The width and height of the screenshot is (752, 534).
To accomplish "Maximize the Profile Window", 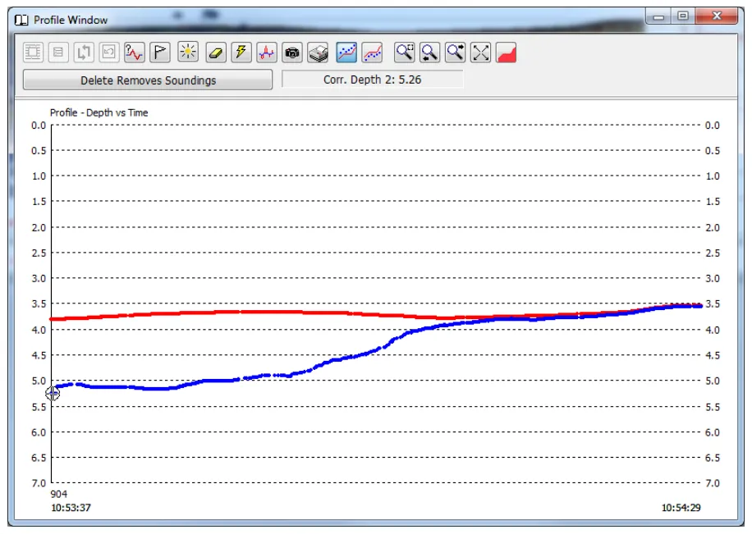I will tap(683, 16).
